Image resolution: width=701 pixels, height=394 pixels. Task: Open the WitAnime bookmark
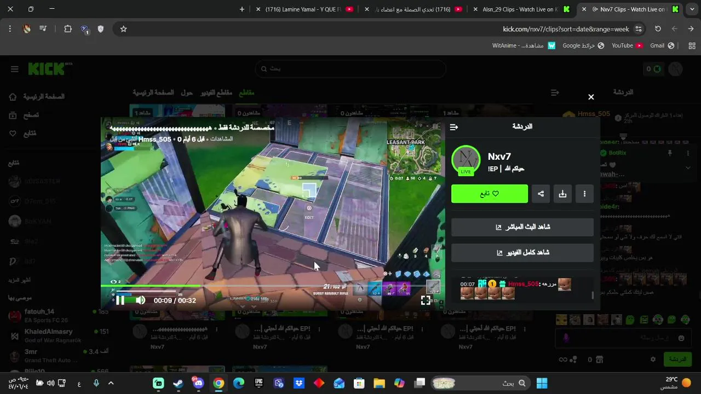click(x=524, y=45)
